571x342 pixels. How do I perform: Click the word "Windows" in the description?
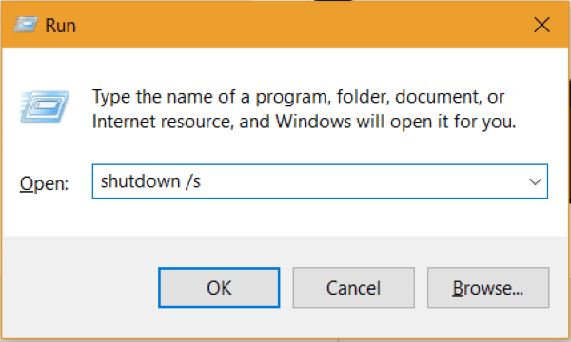[x=313, y=121]
